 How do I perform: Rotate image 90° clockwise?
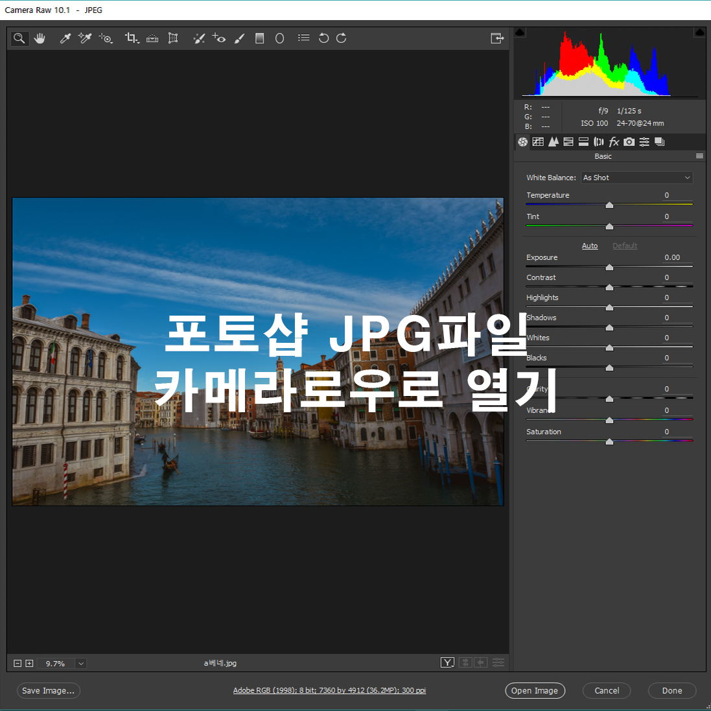click(x=342, y=38)
